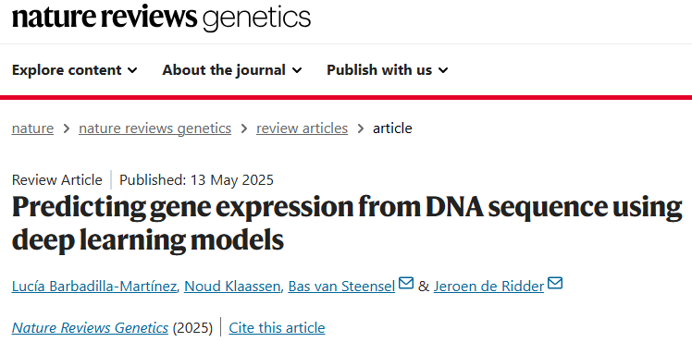Click the Predicting gene expression article title
692x342 pixels.
click(x=347, y=223)
